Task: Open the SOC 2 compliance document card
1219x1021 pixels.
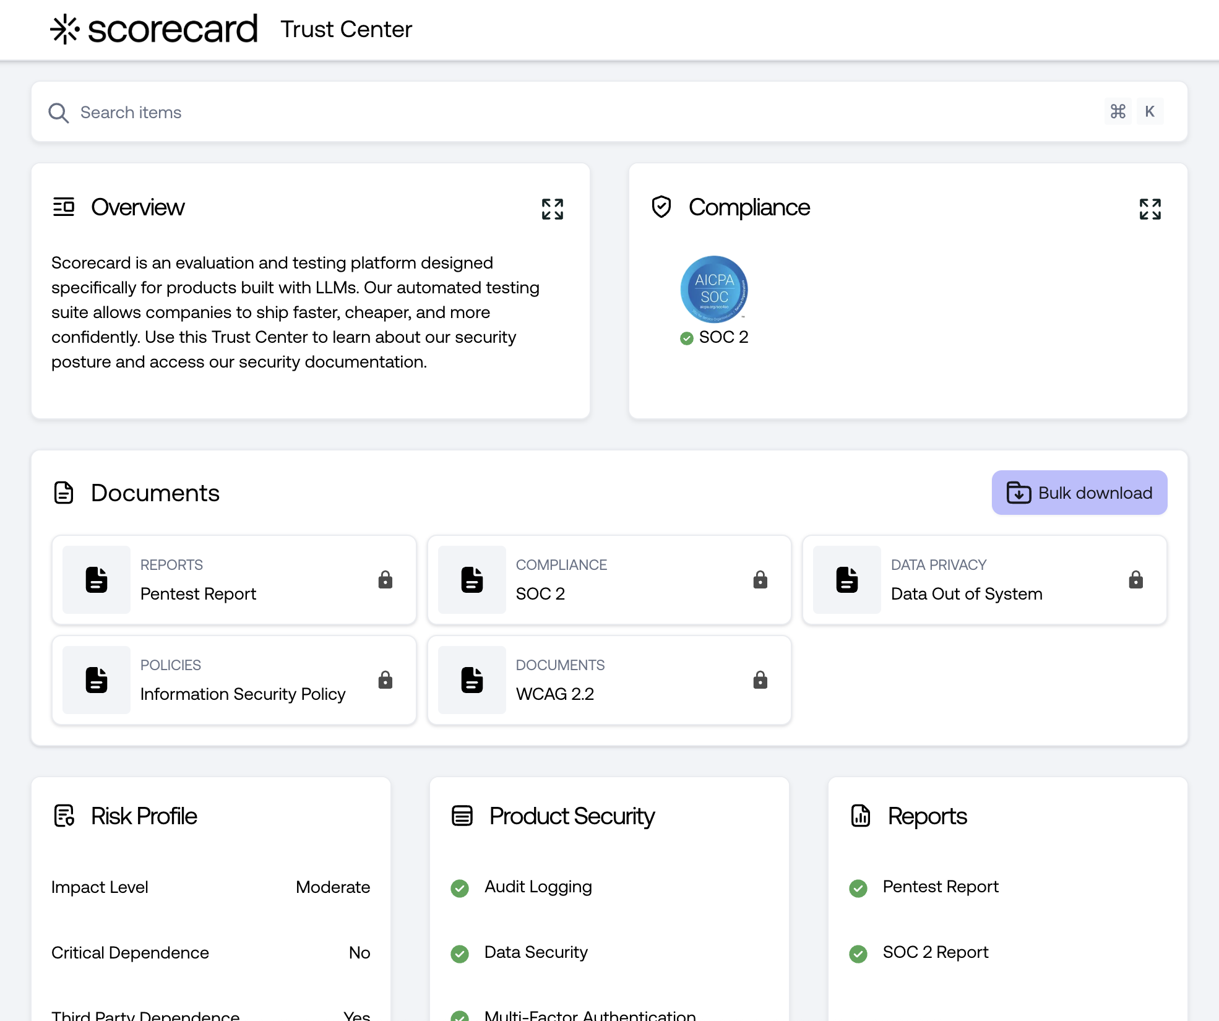Action: coord(609,580)
